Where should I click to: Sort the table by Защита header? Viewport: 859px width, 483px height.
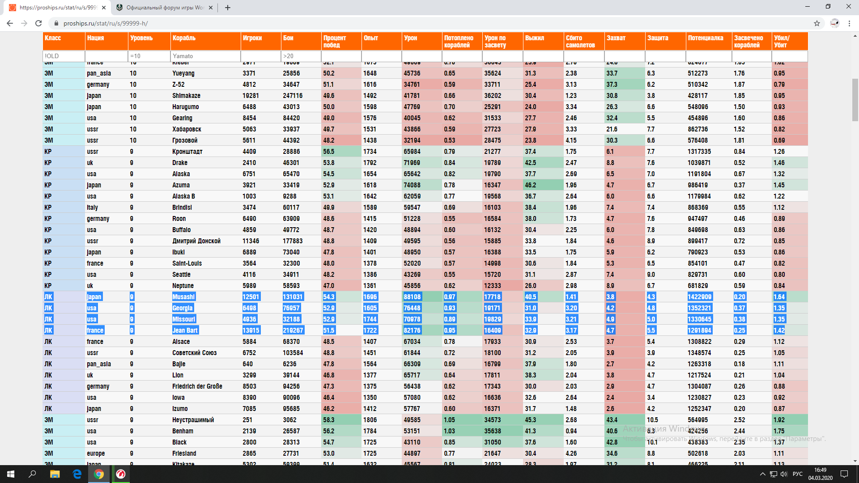(666, 41)
